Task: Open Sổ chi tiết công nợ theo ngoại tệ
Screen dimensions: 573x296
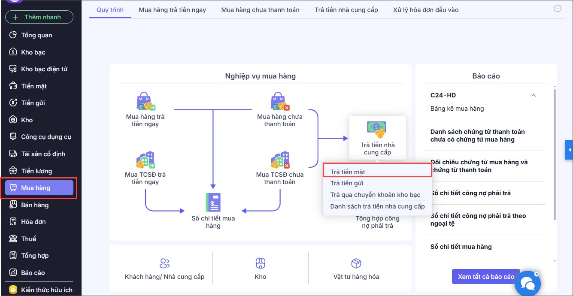Action: click(x=478, y=220)
